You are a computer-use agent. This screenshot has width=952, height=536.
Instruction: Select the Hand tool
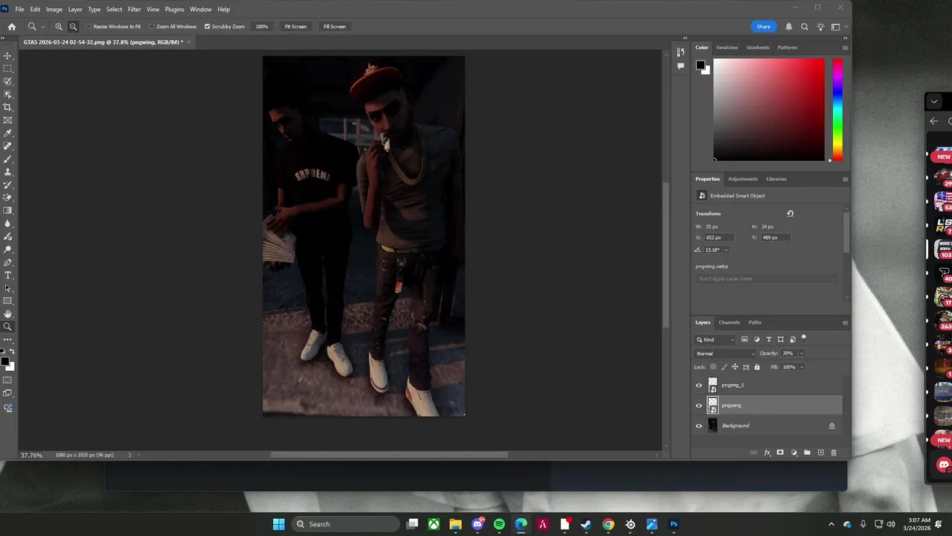(x=8, y=314)
